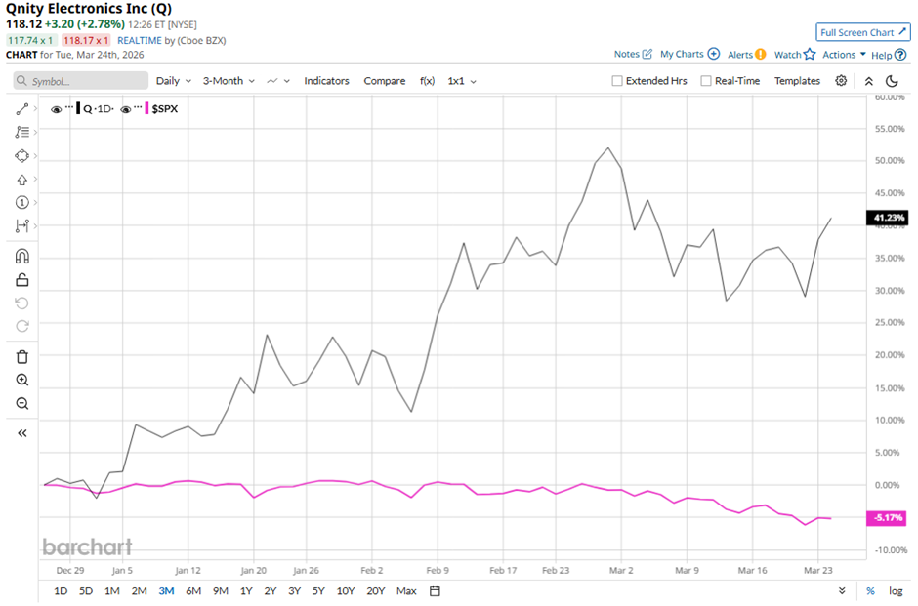Click the Full Screen Chart button
Viewport: 918px width, 606px height.
(862, 32)
